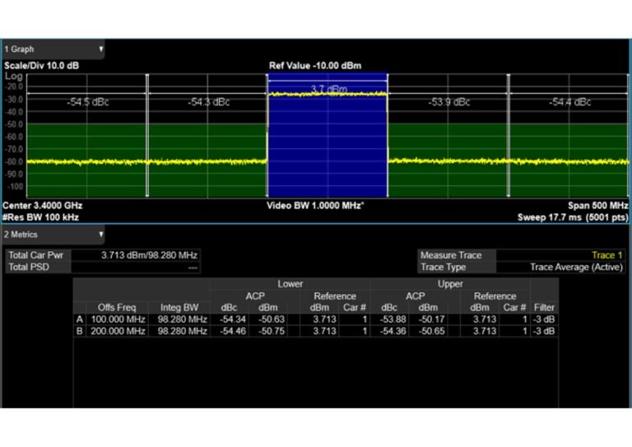This screenshot has width=632, height=447.
Task: Select the Ref Value -10.00 dBm setting
Action: coord(315,66)
